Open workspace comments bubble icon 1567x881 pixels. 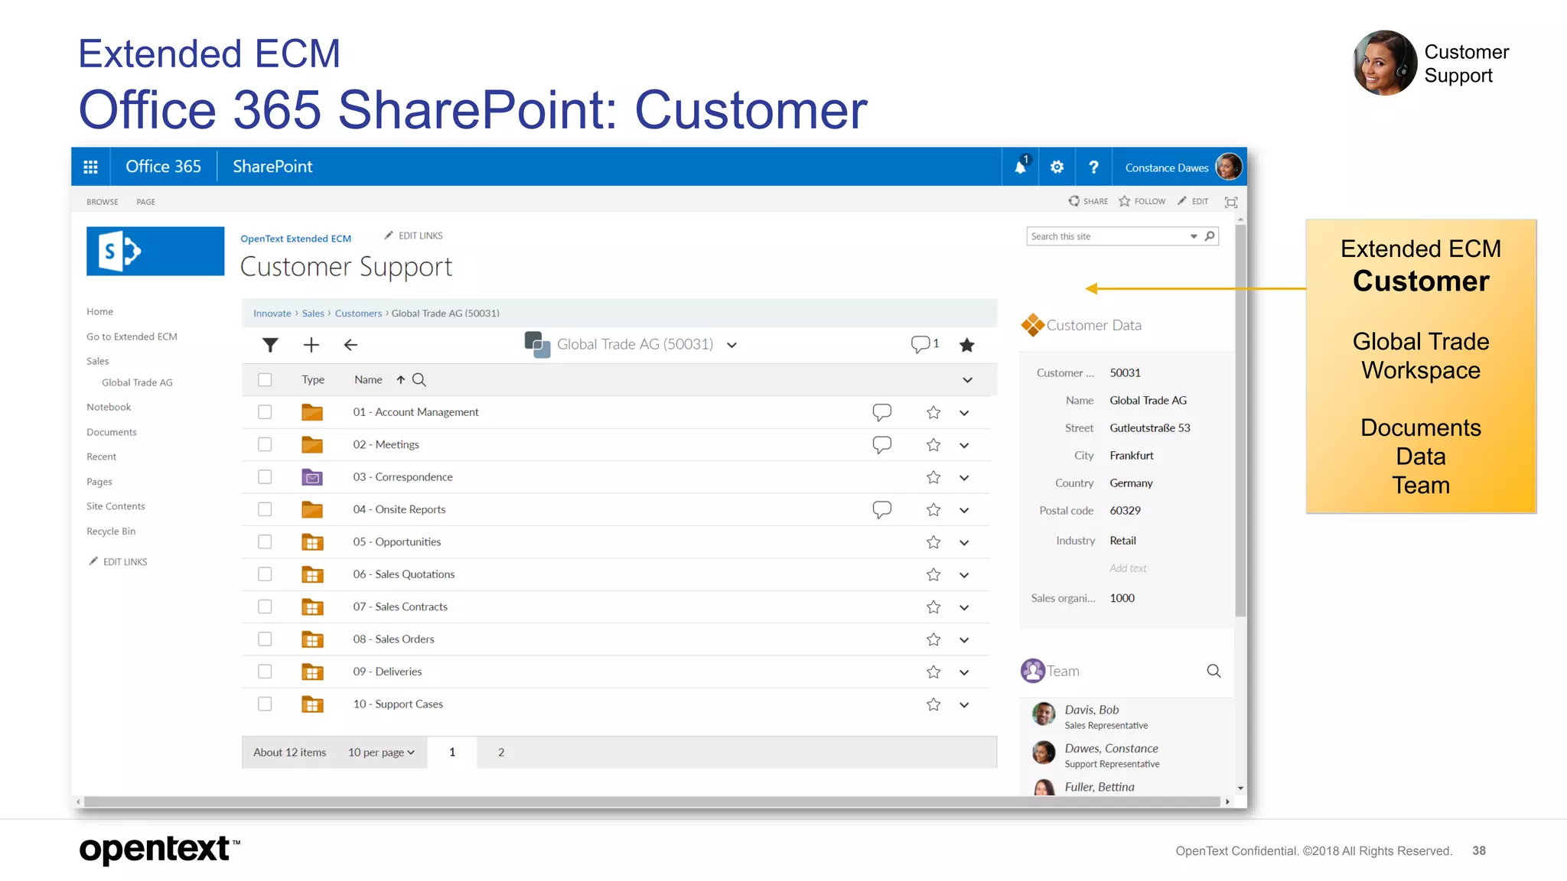tap(920, 344)
